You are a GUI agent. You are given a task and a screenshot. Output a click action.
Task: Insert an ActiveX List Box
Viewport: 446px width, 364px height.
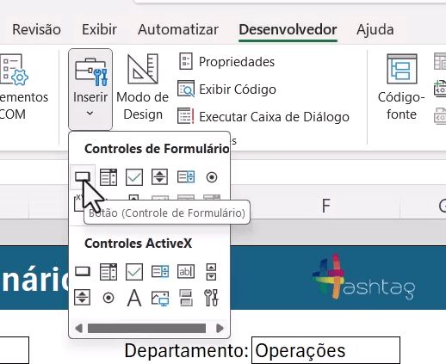pyautogui.click(x=160, y=271)
